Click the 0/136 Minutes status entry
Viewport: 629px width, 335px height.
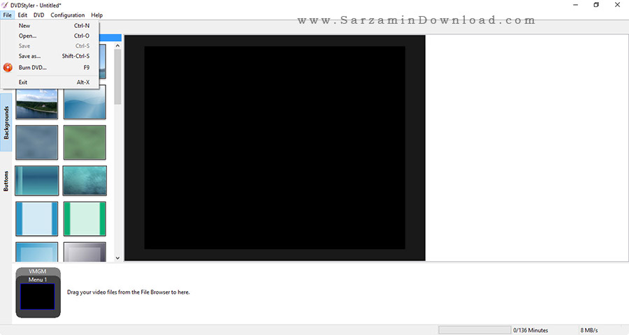tap(530, 330)
